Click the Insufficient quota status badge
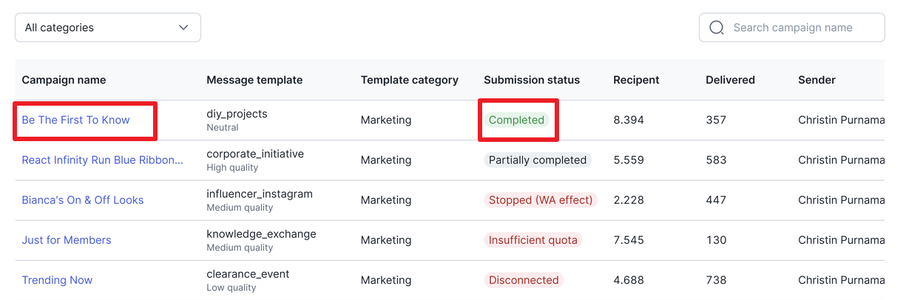The height and width of the screenshot is (300, 903). coord(533,239)
